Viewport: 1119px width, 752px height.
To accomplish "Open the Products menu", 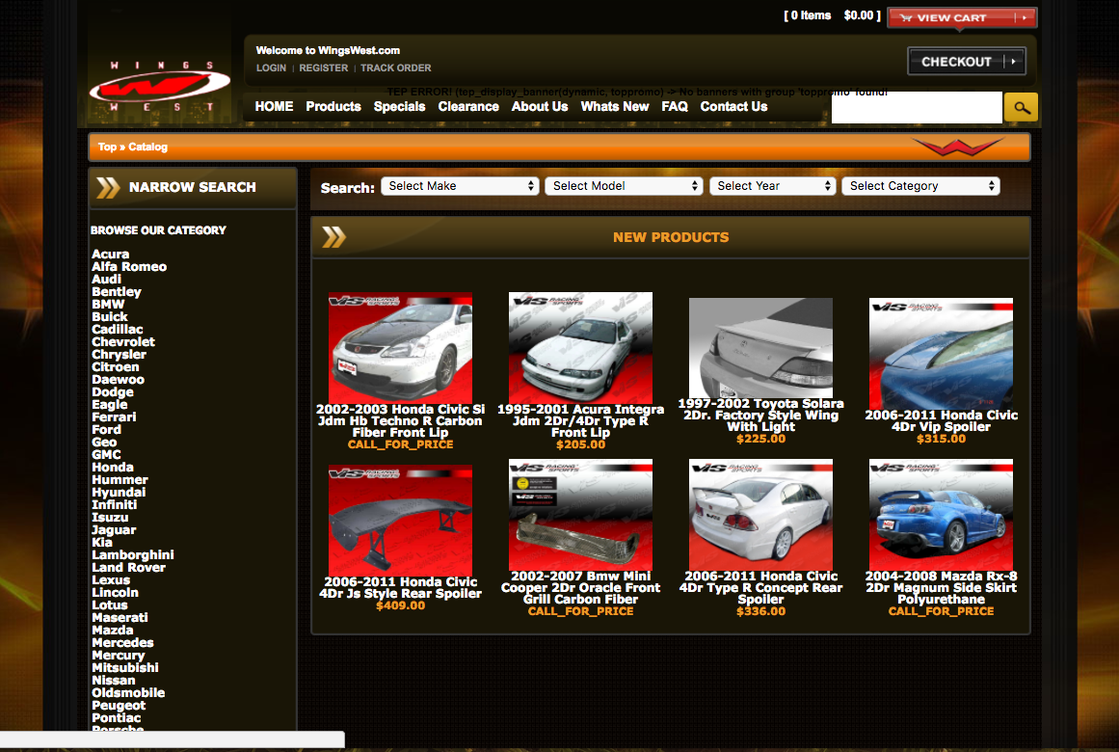I will [333, 106].
